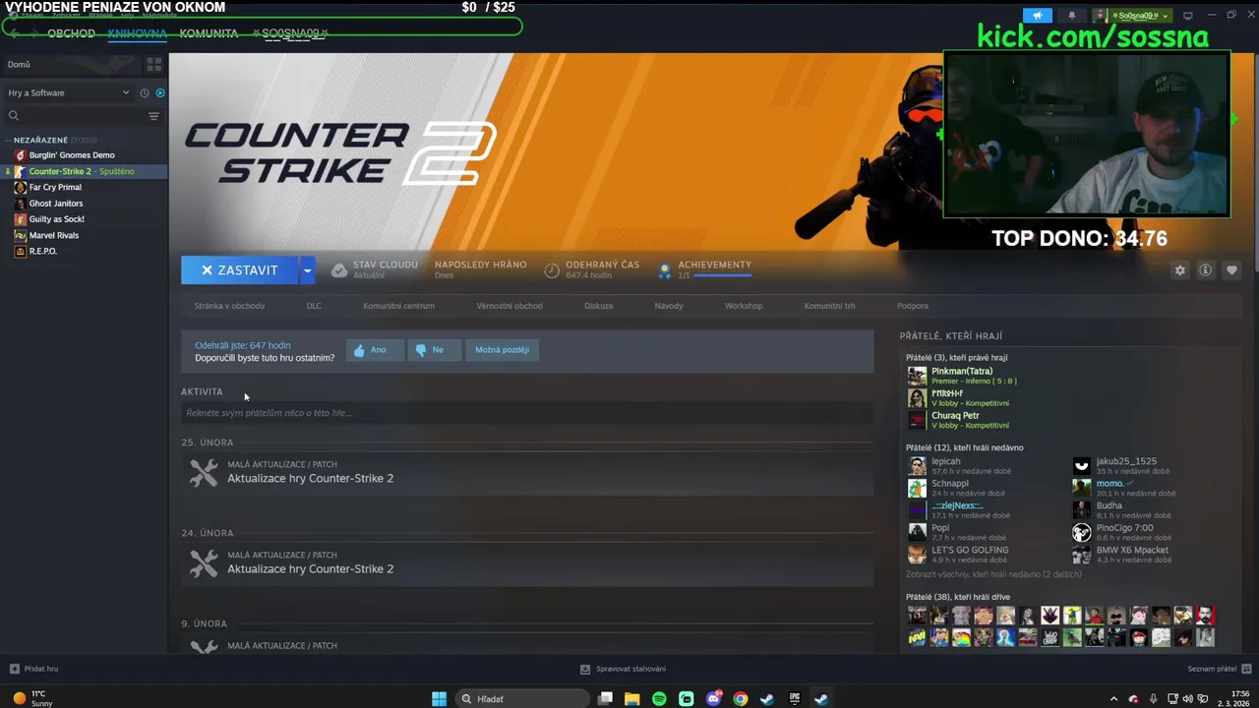
Task: Recommend the game with Ano
Action: pos(375,350)
